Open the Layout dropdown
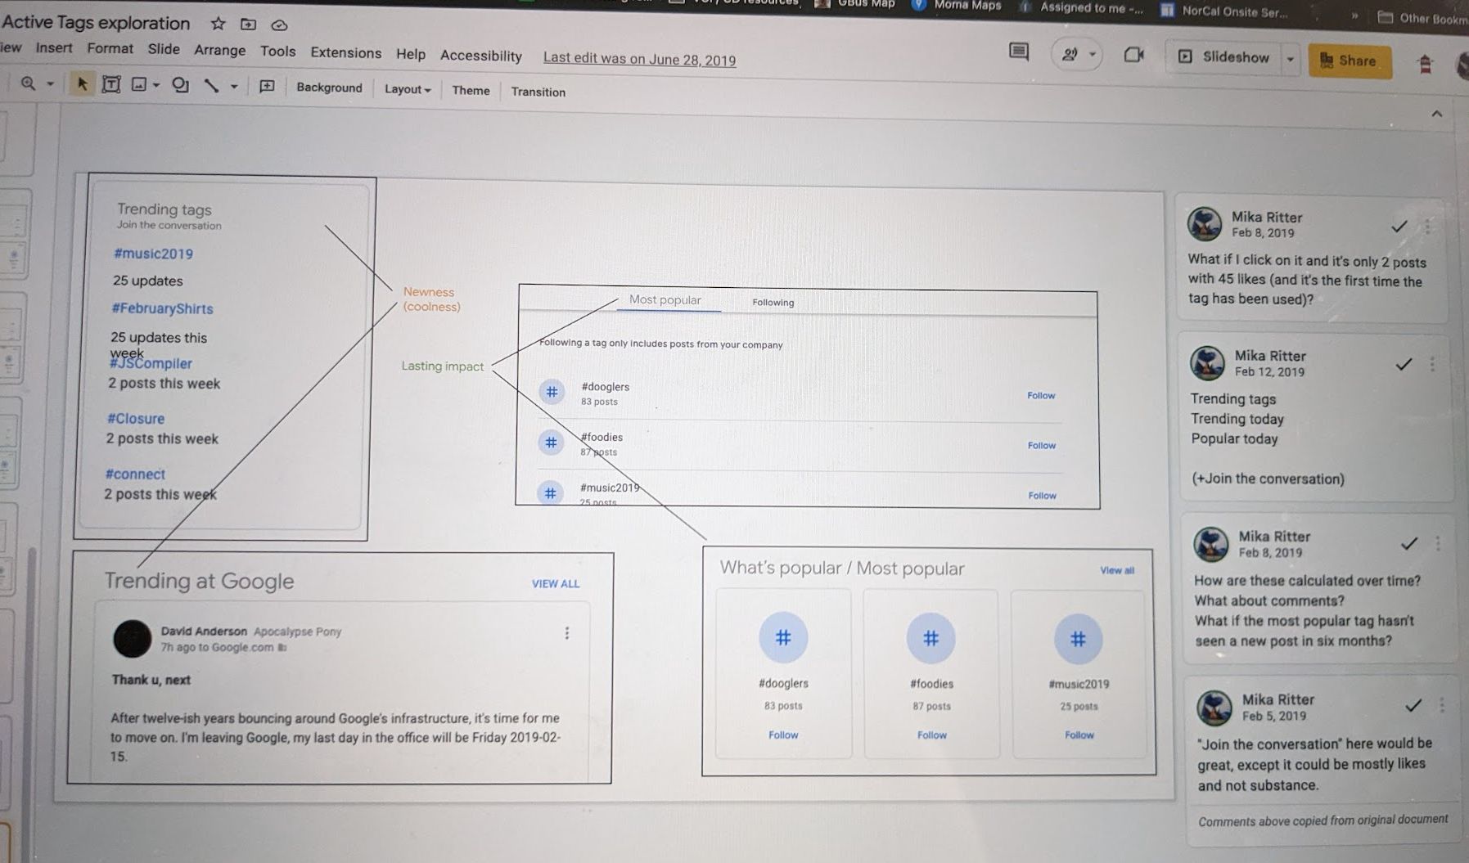 click(x=408, y=89)
